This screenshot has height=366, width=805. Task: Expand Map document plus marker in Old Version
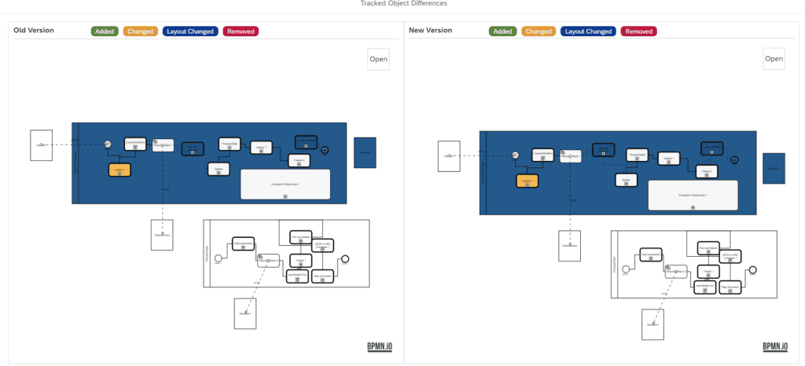[x=323, y=280]
